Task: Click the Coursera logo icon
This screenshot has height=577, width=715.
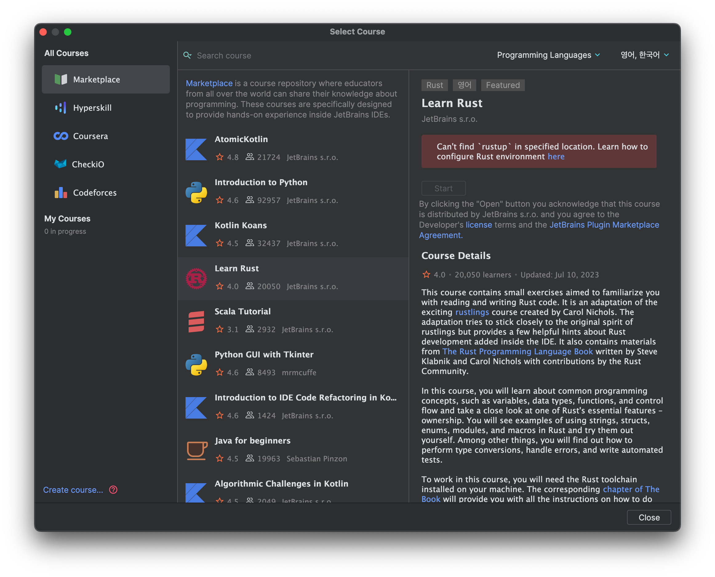Action: pyautogui.click(x=61, y=136)
